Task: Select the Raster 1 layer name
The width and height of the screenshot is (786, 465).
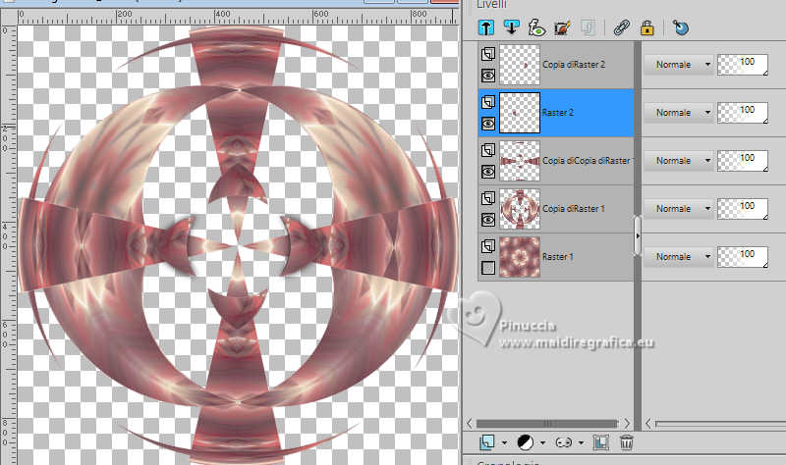Action: pyautogui.click(x=557, y=257)
